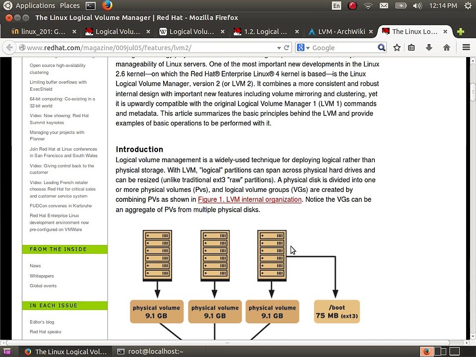Open 'Limiting buffer overflows with ExecShield' link

point(58,86)
